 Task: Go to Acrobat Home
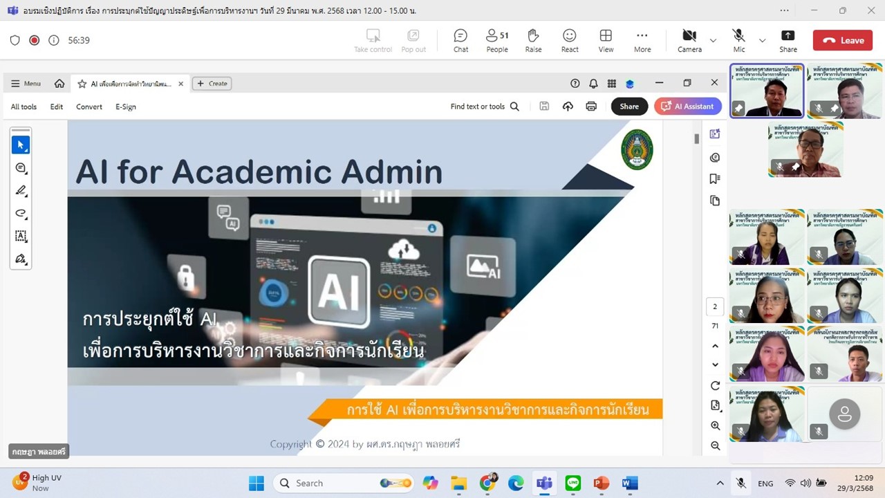click(59, 84)
